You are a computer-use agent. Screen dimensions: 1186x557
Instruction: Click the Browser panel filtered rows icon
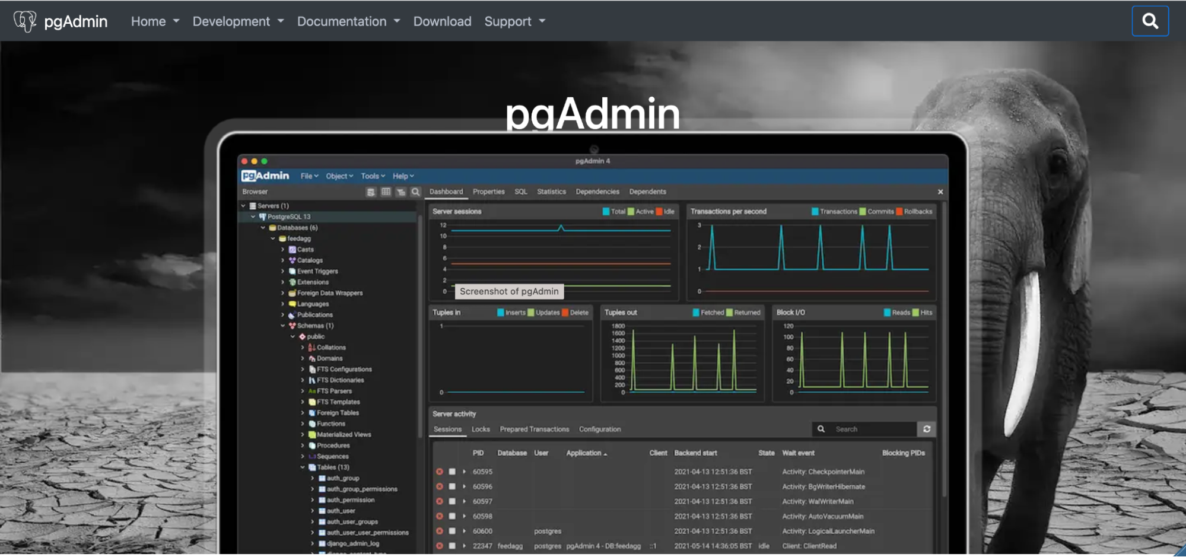[x=401, y=192]
